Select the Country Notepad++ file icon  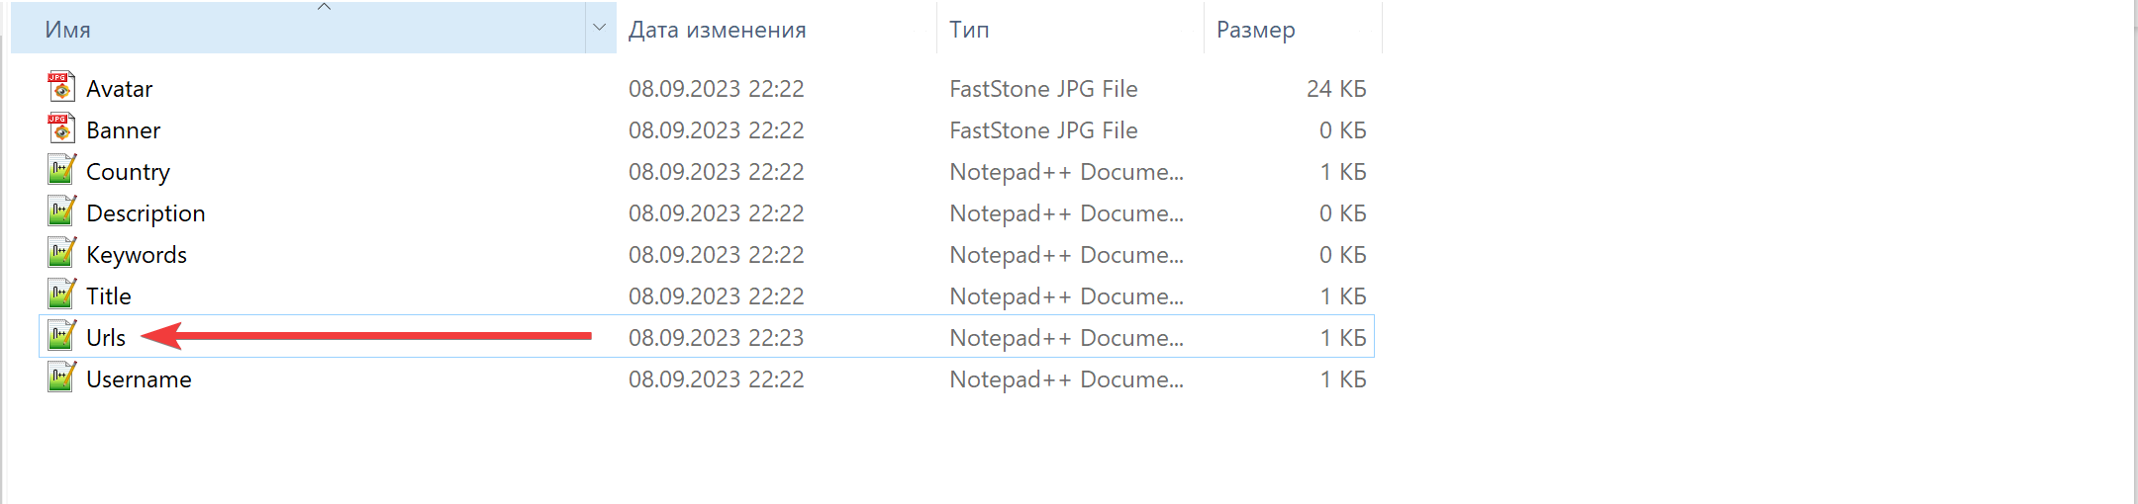point(61,171)
